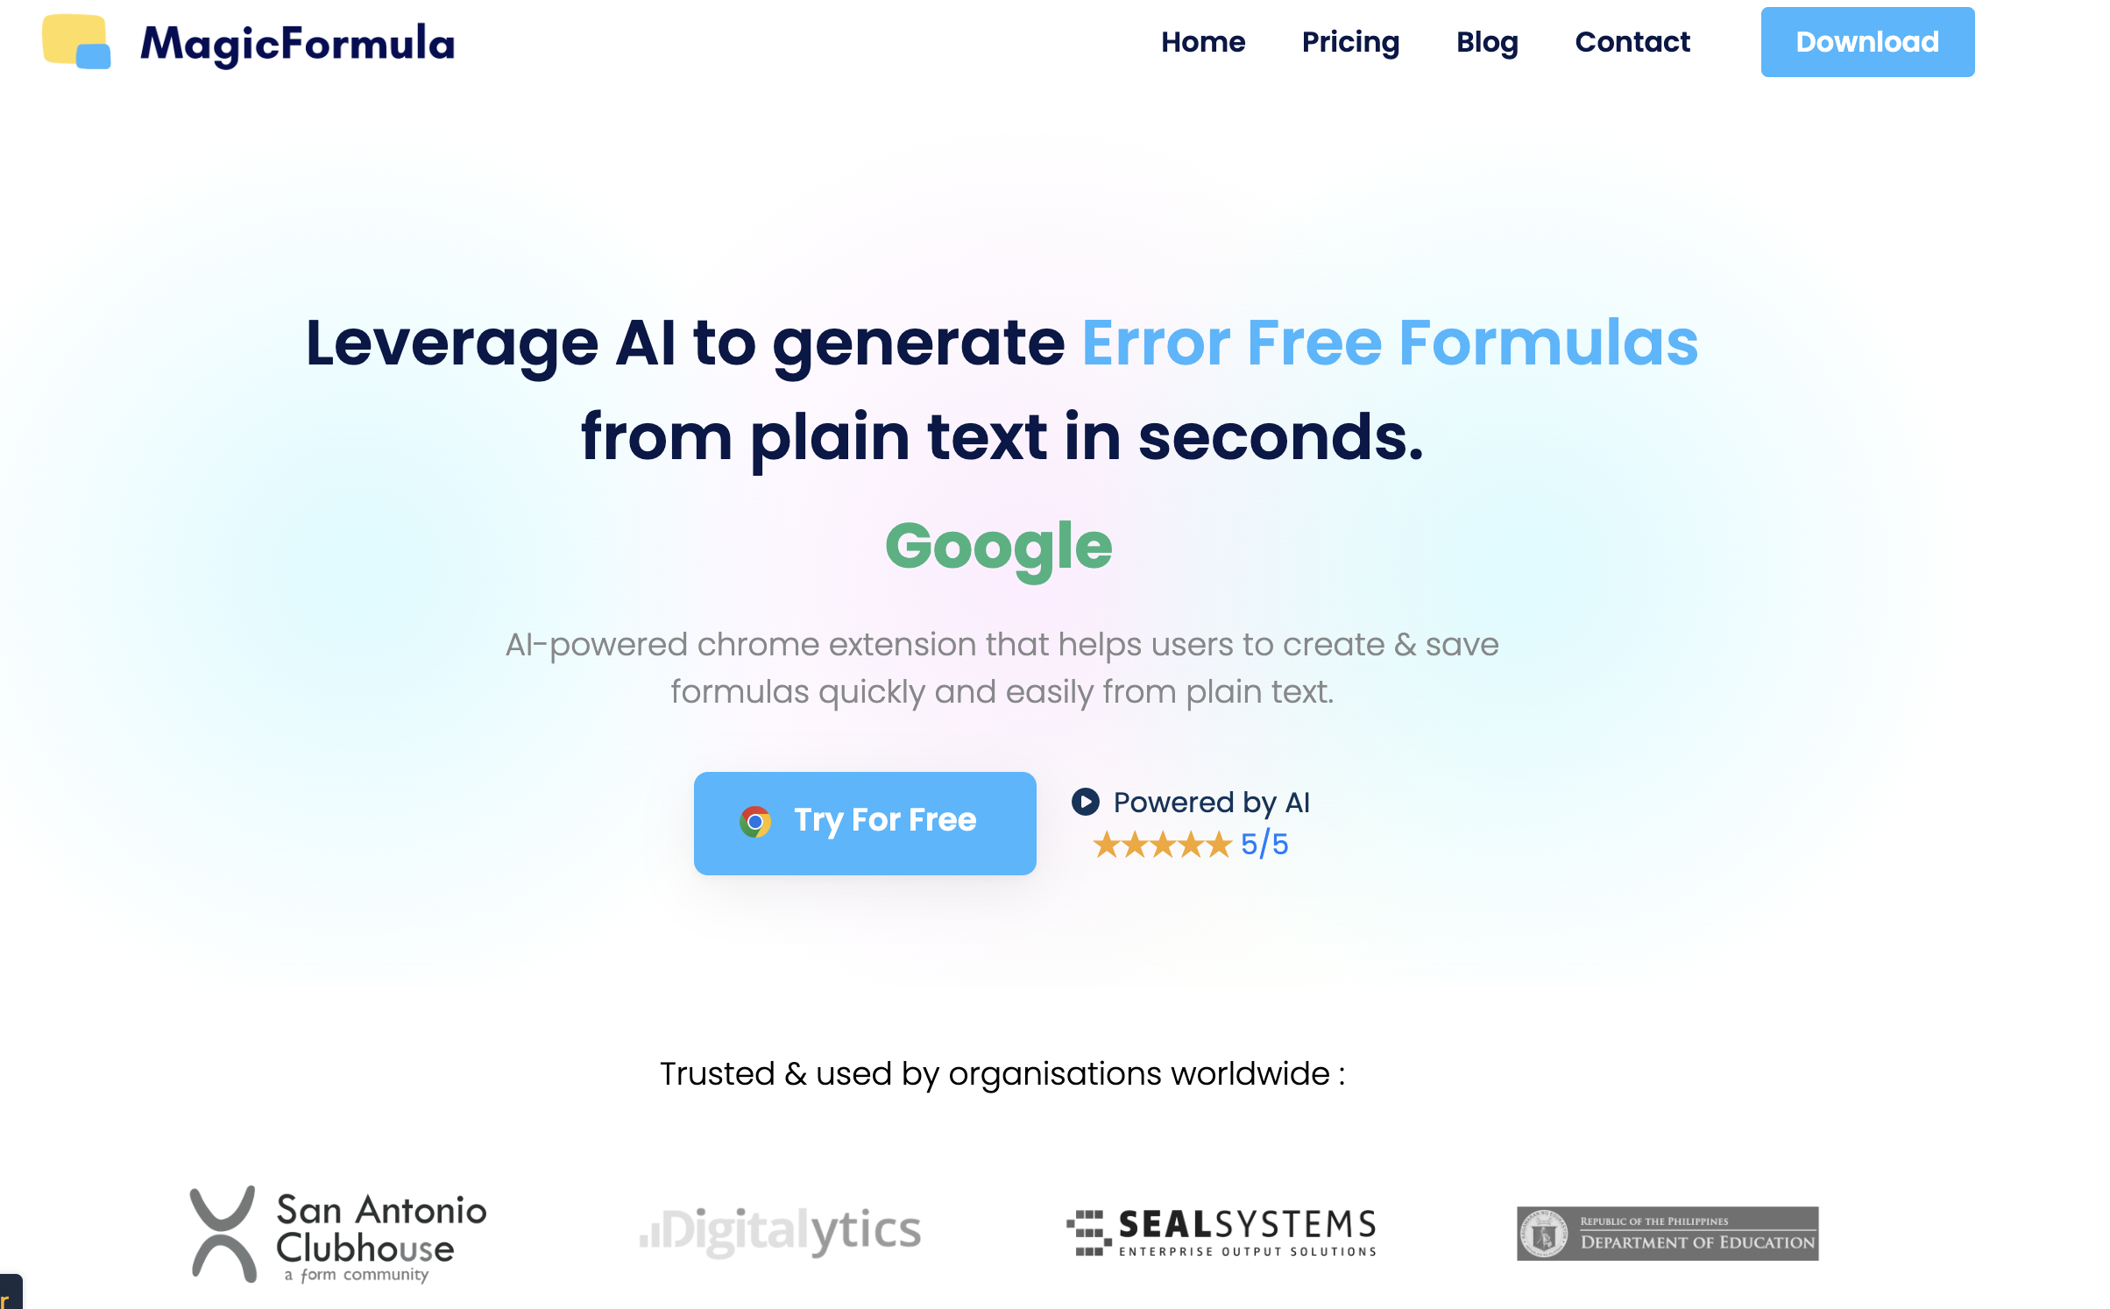The width and height of the screenshot is (2110, 1309).
Task: Select the Contact navigation tab
Action: pyautogui.click(x=1633, y=42)
